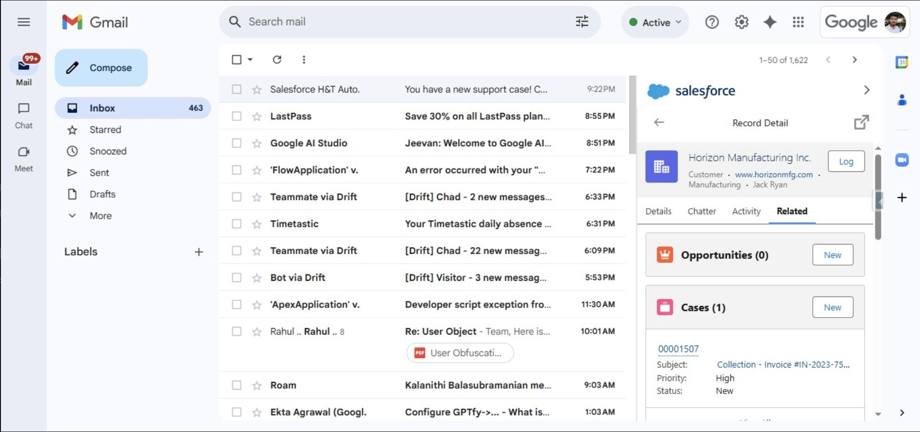920x432 pixels.
Task: Open the main menu hamburger icon
Action: pyautogui.click(x=23, y=22)
